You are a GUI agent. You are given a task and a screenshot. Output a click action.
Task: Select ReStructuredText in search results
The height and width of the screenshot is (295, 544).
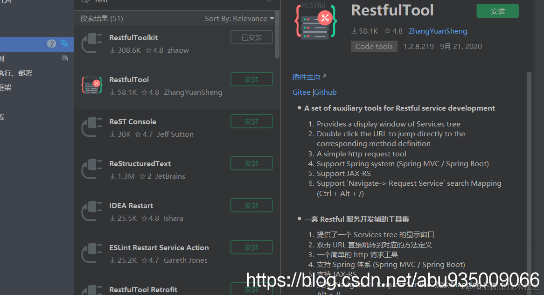tap(140, 164)
